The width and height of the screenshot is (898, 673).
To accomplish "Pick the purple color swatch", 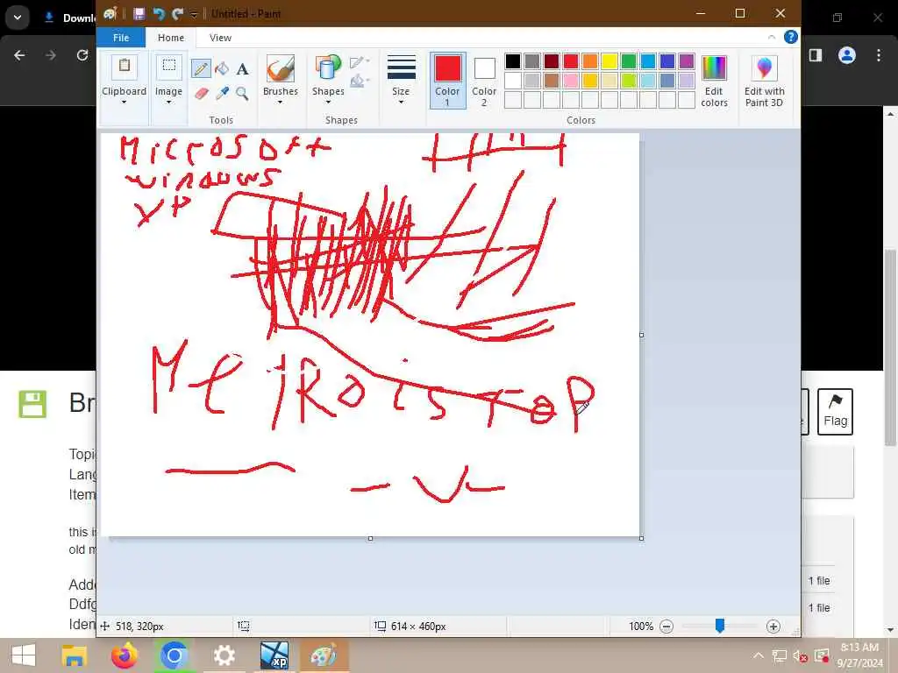I will point(687,61).
